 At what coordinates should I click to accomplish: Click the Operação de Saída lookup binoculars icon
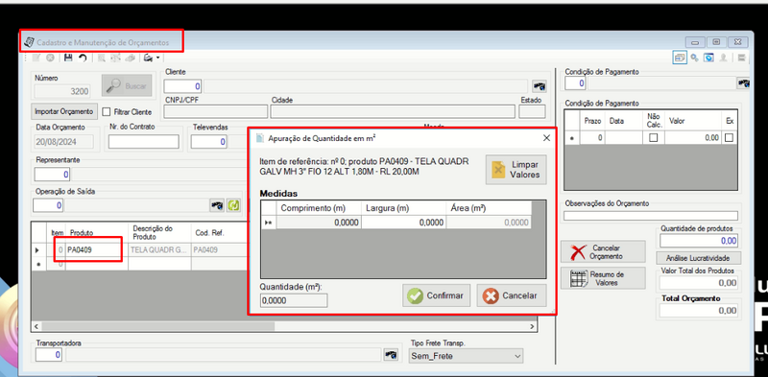(217, 205)
